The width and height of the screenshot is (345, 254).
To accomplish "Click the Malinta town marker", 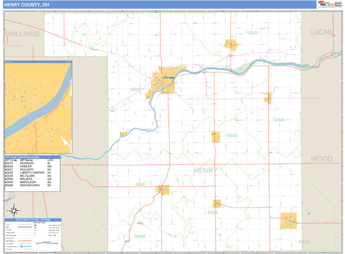I will point(217,137).
